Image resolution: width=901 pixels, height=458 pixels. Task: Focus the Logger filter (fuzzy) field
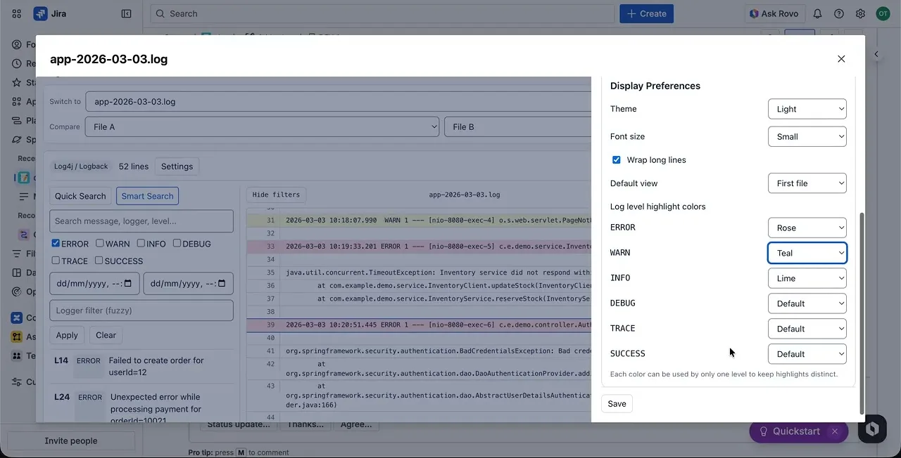[x=141, y=310]
